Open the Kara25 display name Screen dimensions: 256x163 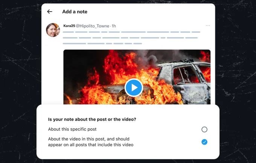tap(69, 26)
